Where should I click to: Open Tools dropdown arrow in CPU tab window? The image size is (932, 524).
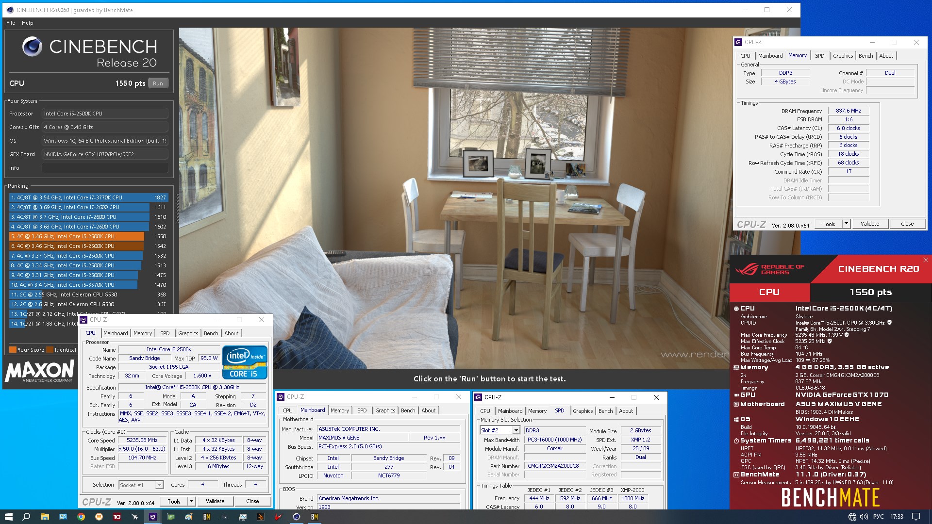point(191,501)
